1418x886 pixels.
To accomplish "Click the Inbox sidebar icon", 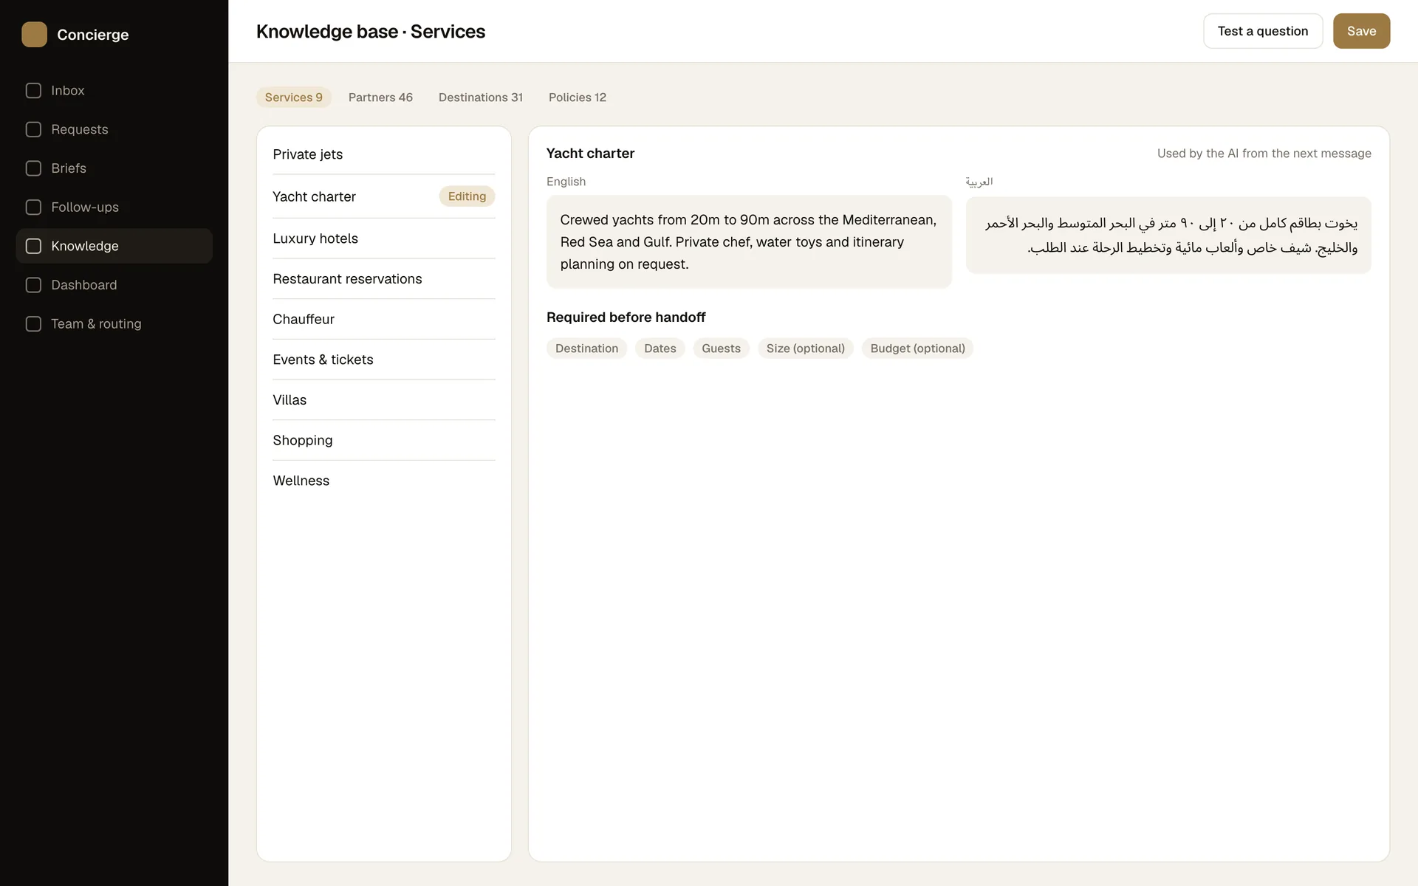I will [x=33, y=91].
